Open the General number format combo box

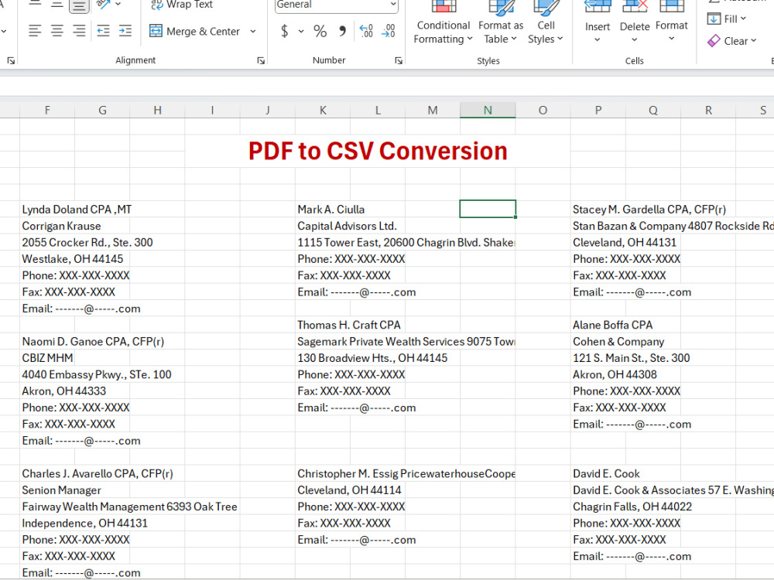tap(336, 5)
